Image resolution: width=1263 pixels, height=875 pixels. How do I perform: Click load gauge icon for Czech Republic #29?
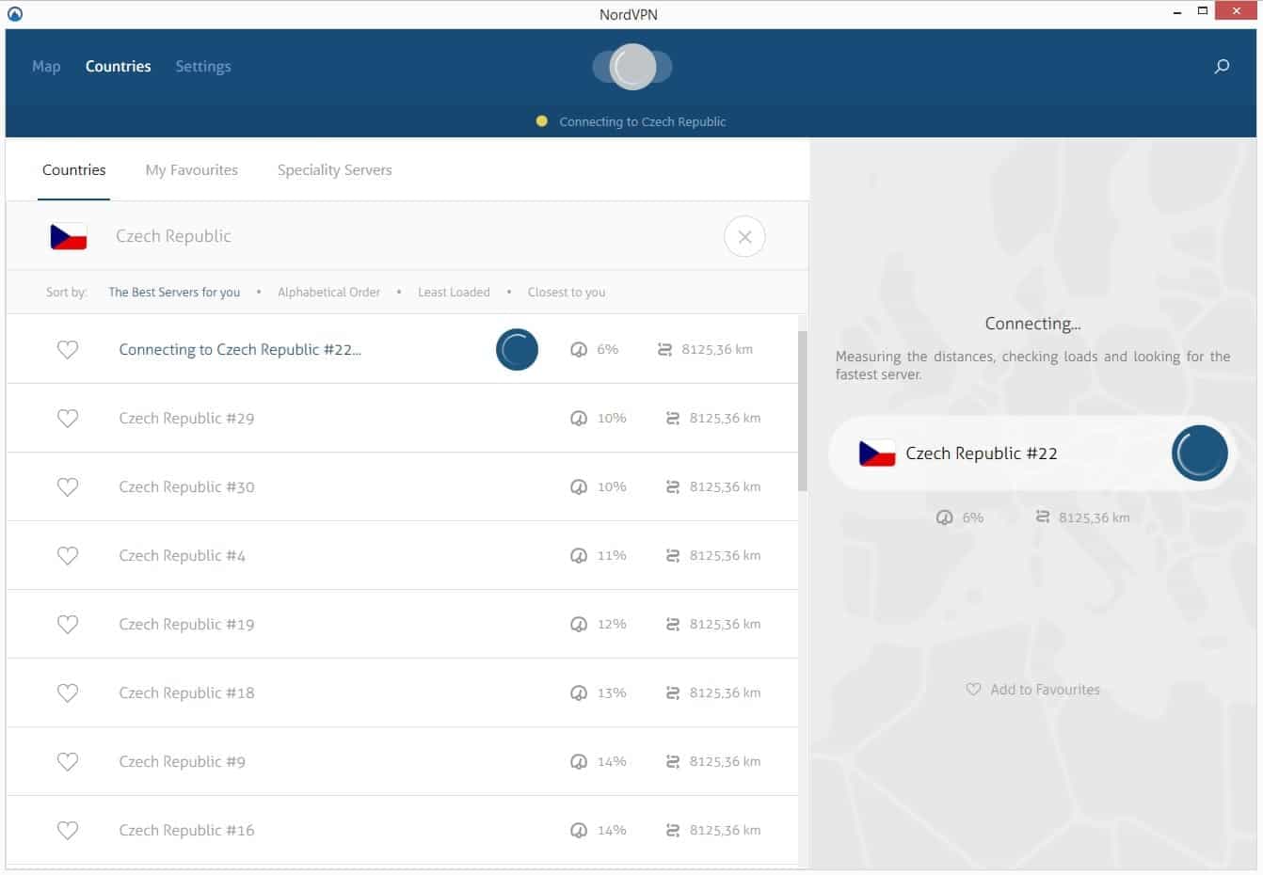coord(579,419)
